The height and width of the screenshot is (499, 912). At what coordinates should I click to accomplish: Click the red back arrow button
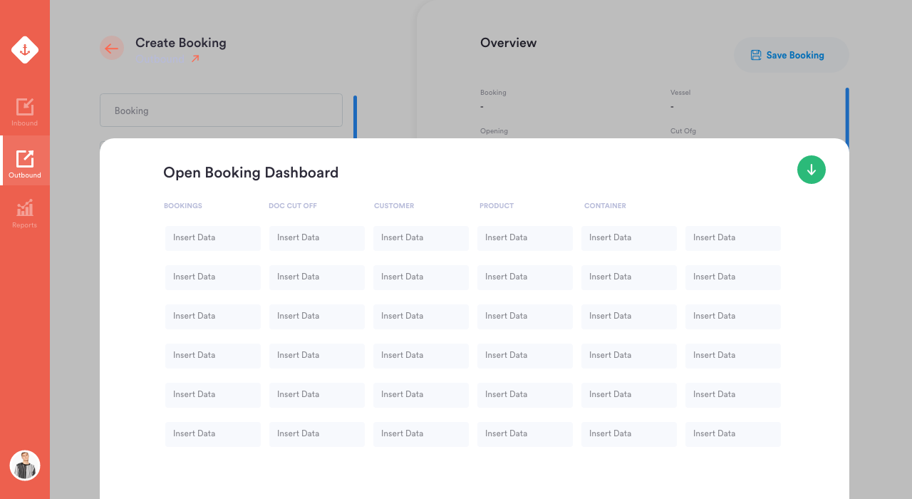coord(112,48)
